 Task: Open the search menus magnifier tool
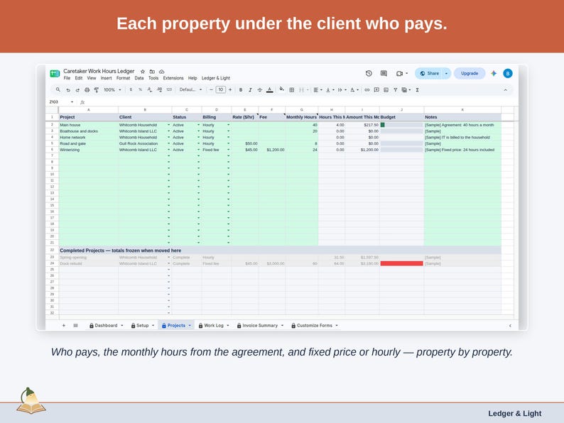pyautogui.click(x=58, y=90)
